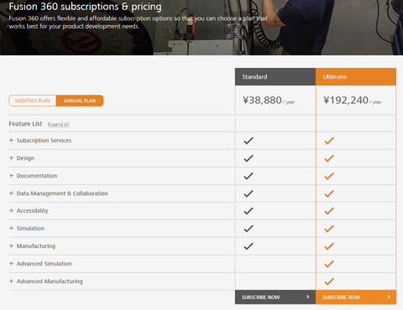Viewport: 403px width, 310px height.
Task: Expand the Subscription Services plus icon
Action: pos(11,140)
